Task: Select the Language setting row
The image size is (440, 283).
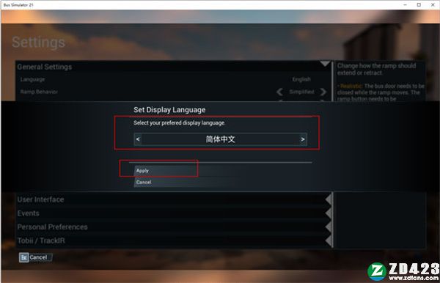Action: point(173,79)
